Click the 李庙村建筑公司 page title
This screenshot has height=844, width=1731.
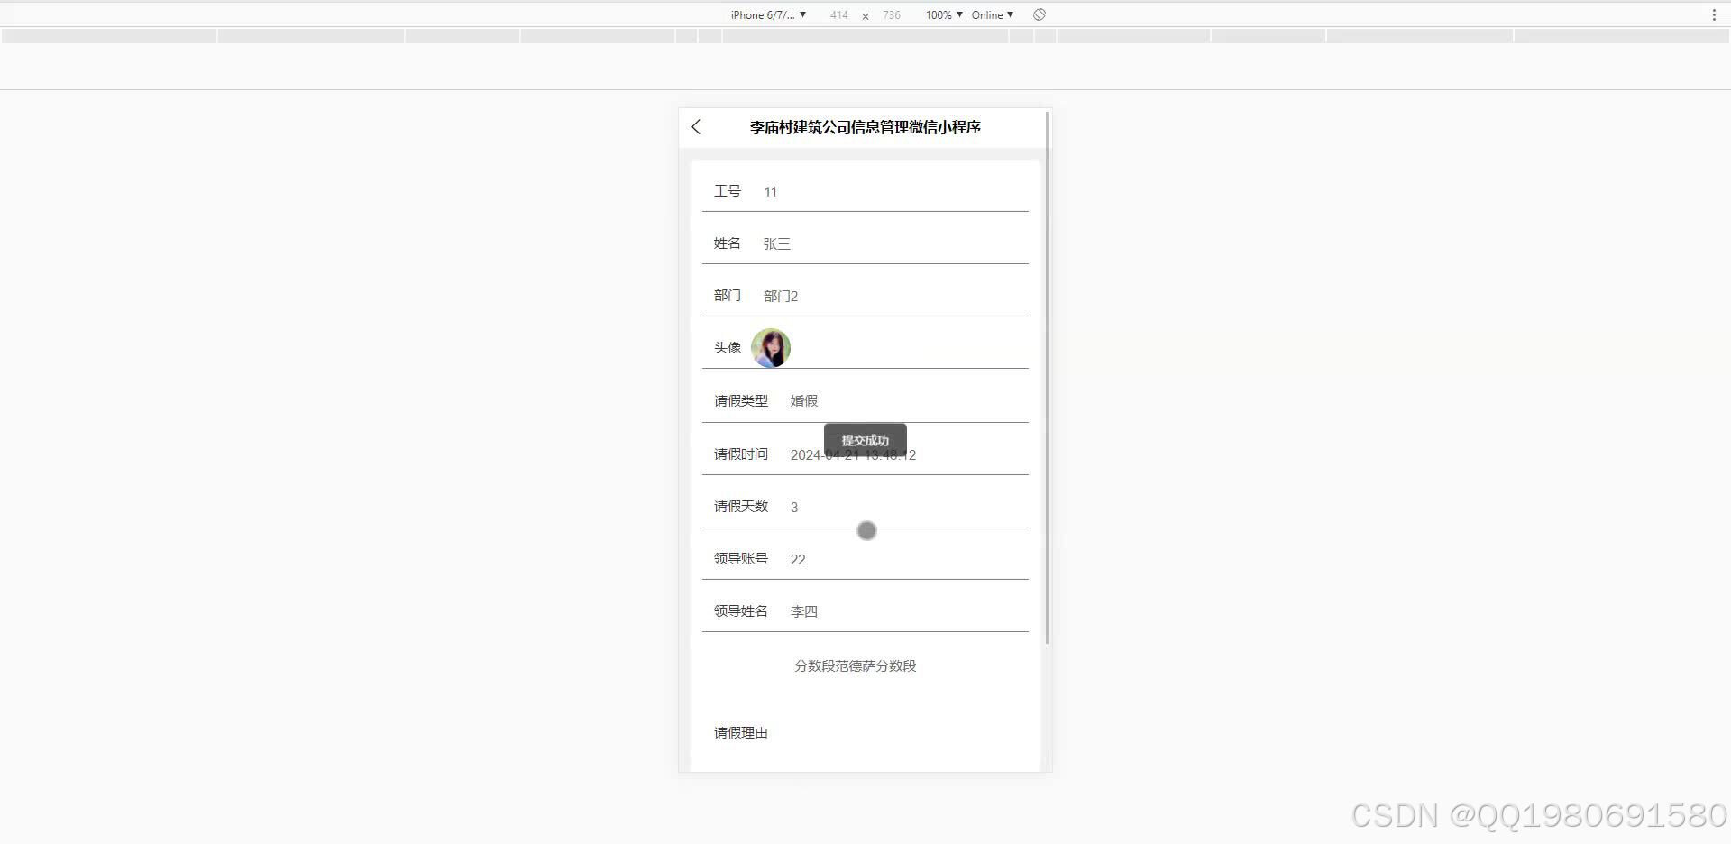click(x=865, y=127)
